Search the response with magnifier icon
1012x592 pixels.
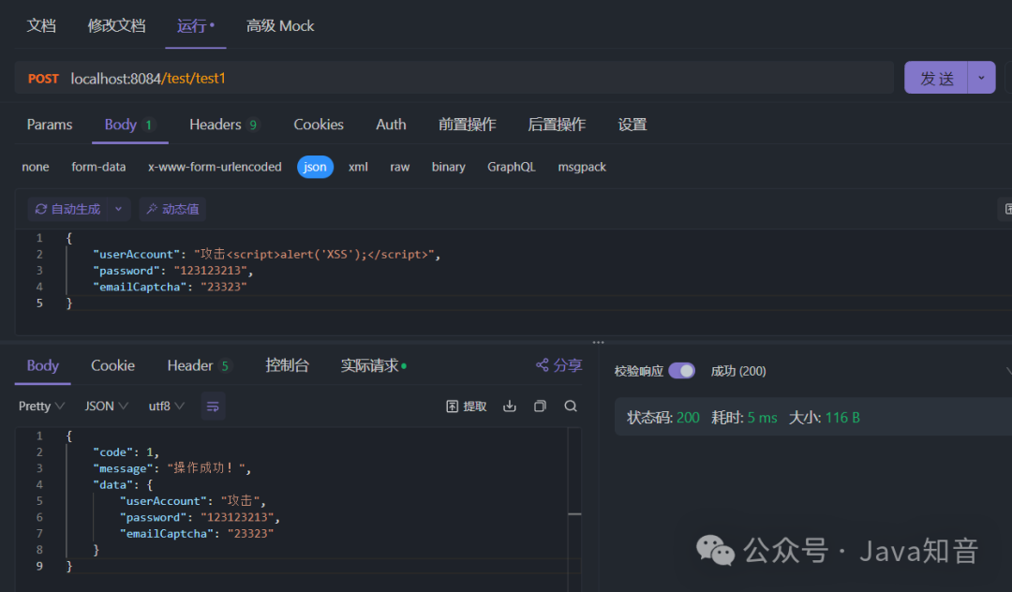click(571, 407)
